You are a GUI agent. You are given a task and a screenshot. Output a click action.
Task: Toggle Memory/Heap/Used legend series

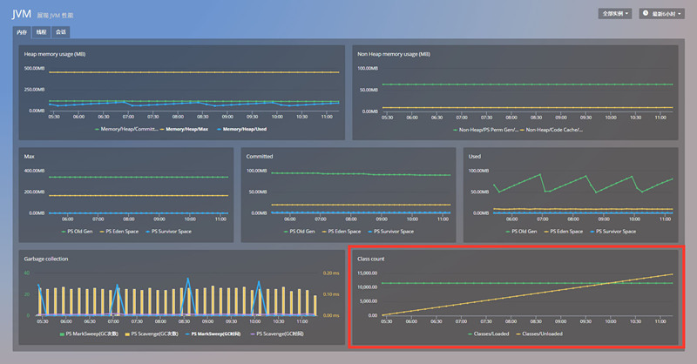pyautogui.click(x=243, y=129)
